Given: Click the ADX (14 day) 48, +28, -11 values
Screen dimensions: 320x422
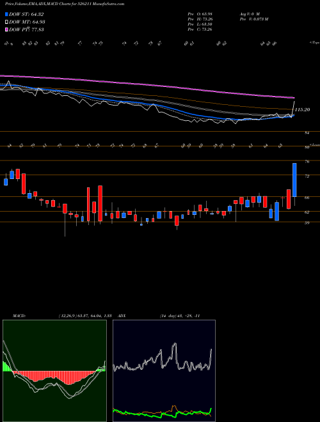Looking at the screenshot, I should (180, 316).
